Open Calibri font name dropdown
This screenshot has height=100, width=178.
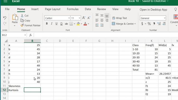click(x=69, y=18)
